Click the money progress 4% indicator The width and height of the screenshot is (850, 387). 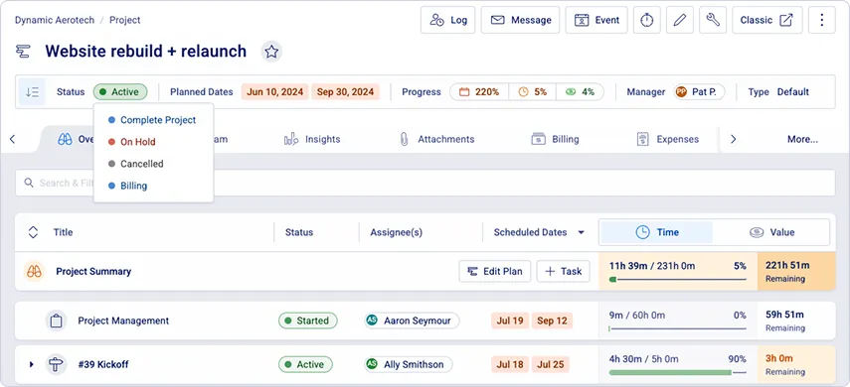click(x=580, y=92)
